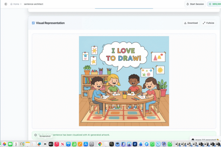Open the 999,999 credits badge
Image resolution: width=221 pixels, height=147 pixels.
[x=214, y=4]
